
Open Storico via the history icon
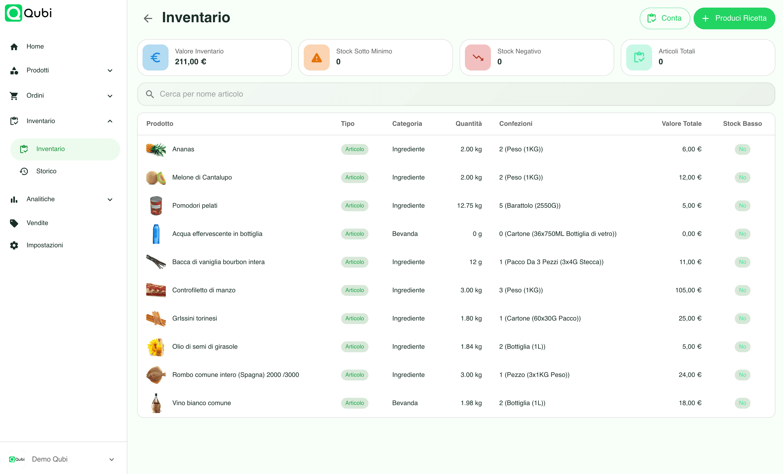[24, 171]
